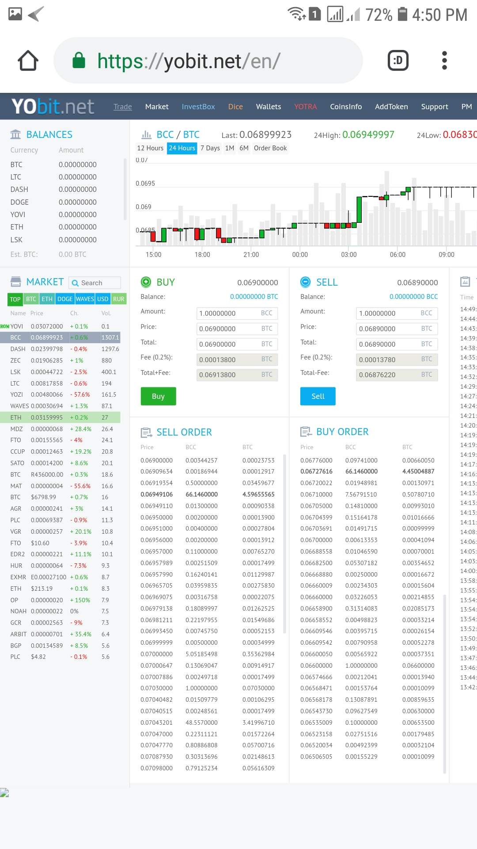
Task: Open the tab switcher icon
Action: click(x=398, y=61)
